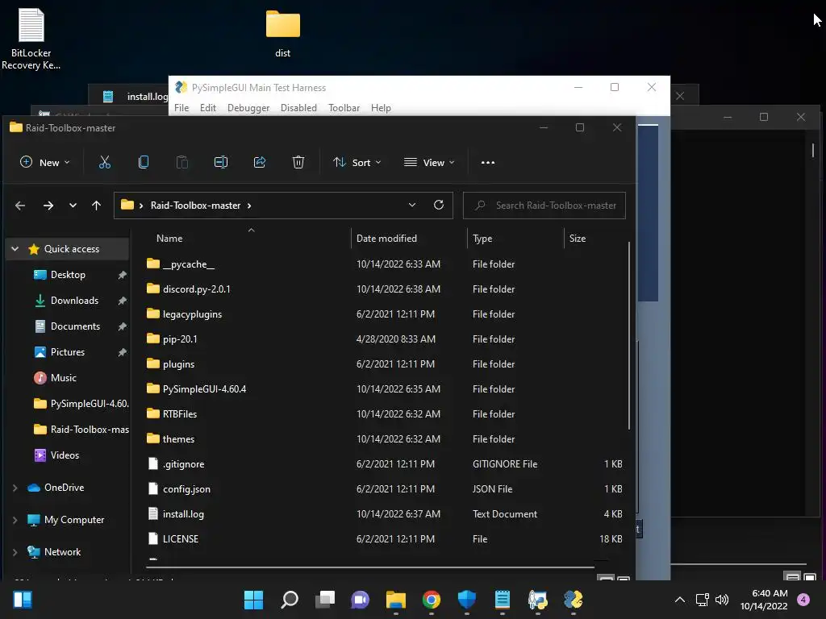The image size is (826, 619).
Task: Expand recent locations chevron near navigation arrows
Action: pos(73,206)
